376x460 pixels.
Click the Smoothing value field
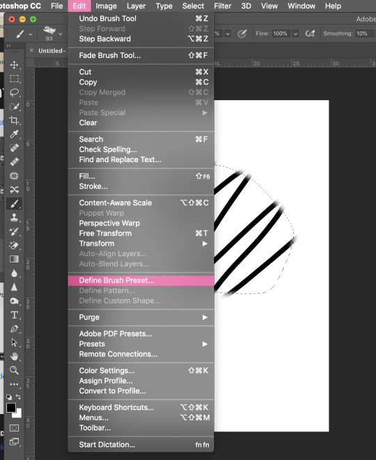pos(364,33)
